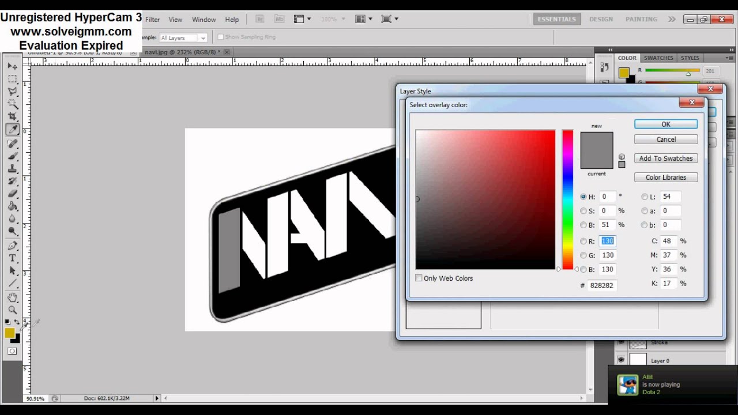Select the L lightness radio button
This screenshot has height=415, width=738.
point(645,197)
